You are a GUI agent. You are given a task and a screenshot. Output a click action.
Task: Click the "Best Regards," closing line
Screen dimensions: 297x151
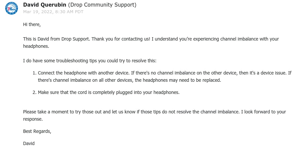point(37,131)
